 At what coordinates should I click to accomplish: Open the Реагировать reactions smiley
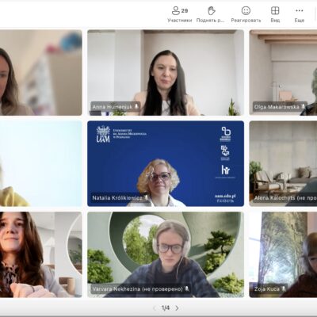(x=246, y=14)
